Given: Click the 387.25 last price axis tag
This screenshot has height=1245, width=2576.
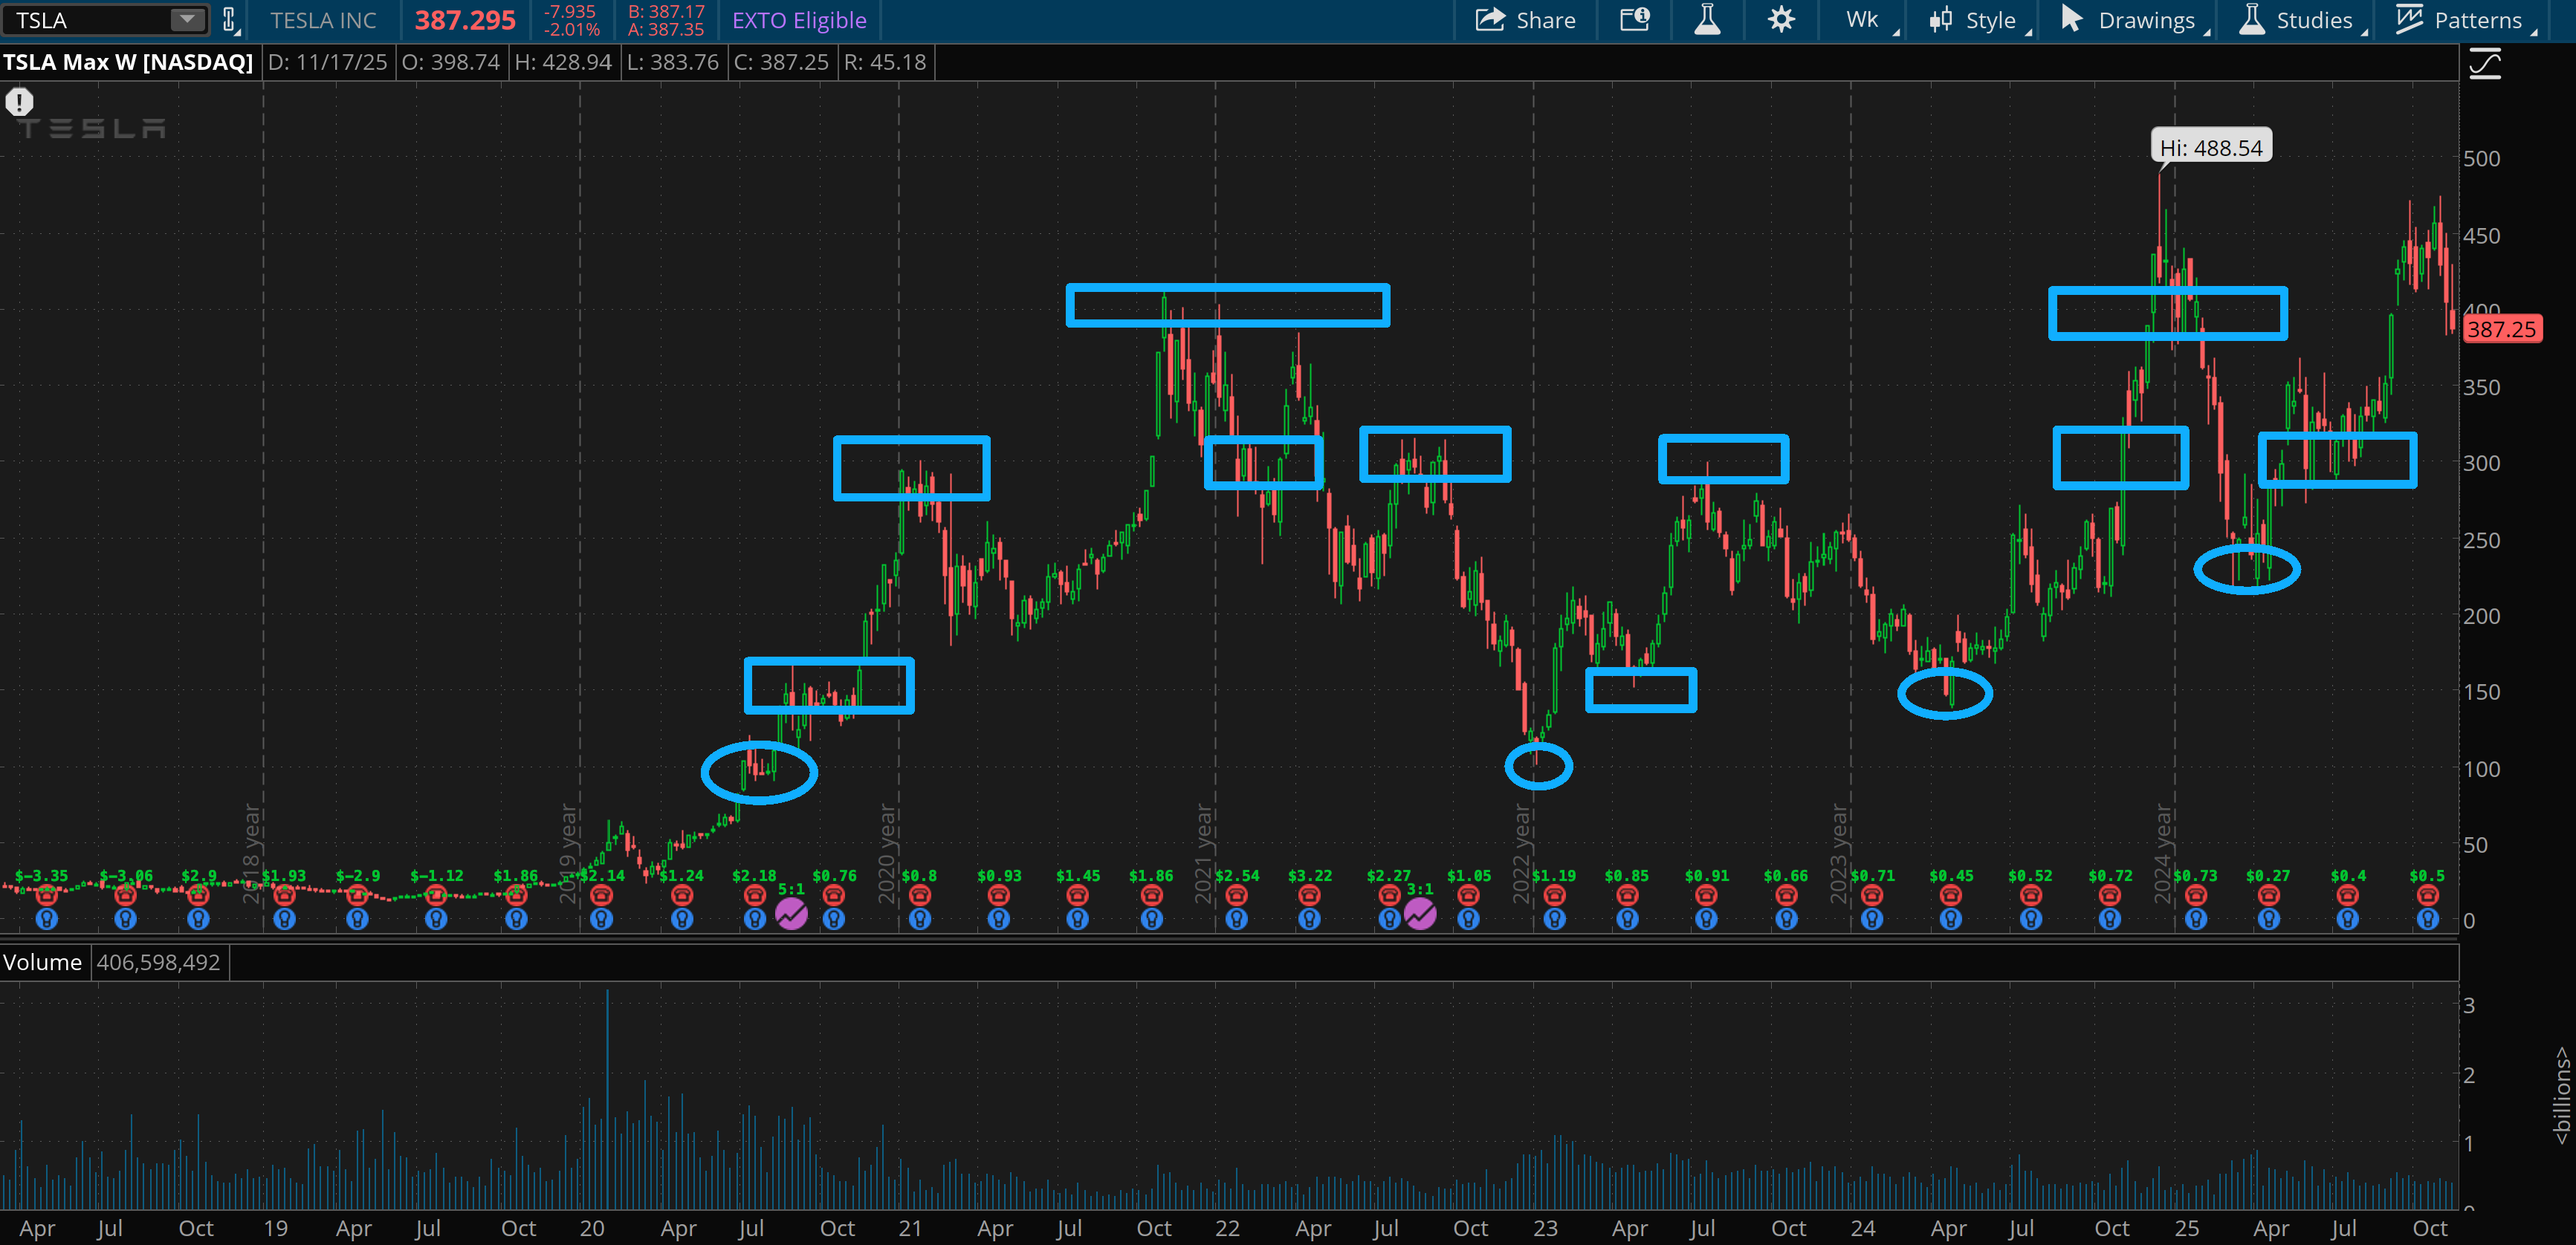Looking at the screenshot, I should 2500,329.
